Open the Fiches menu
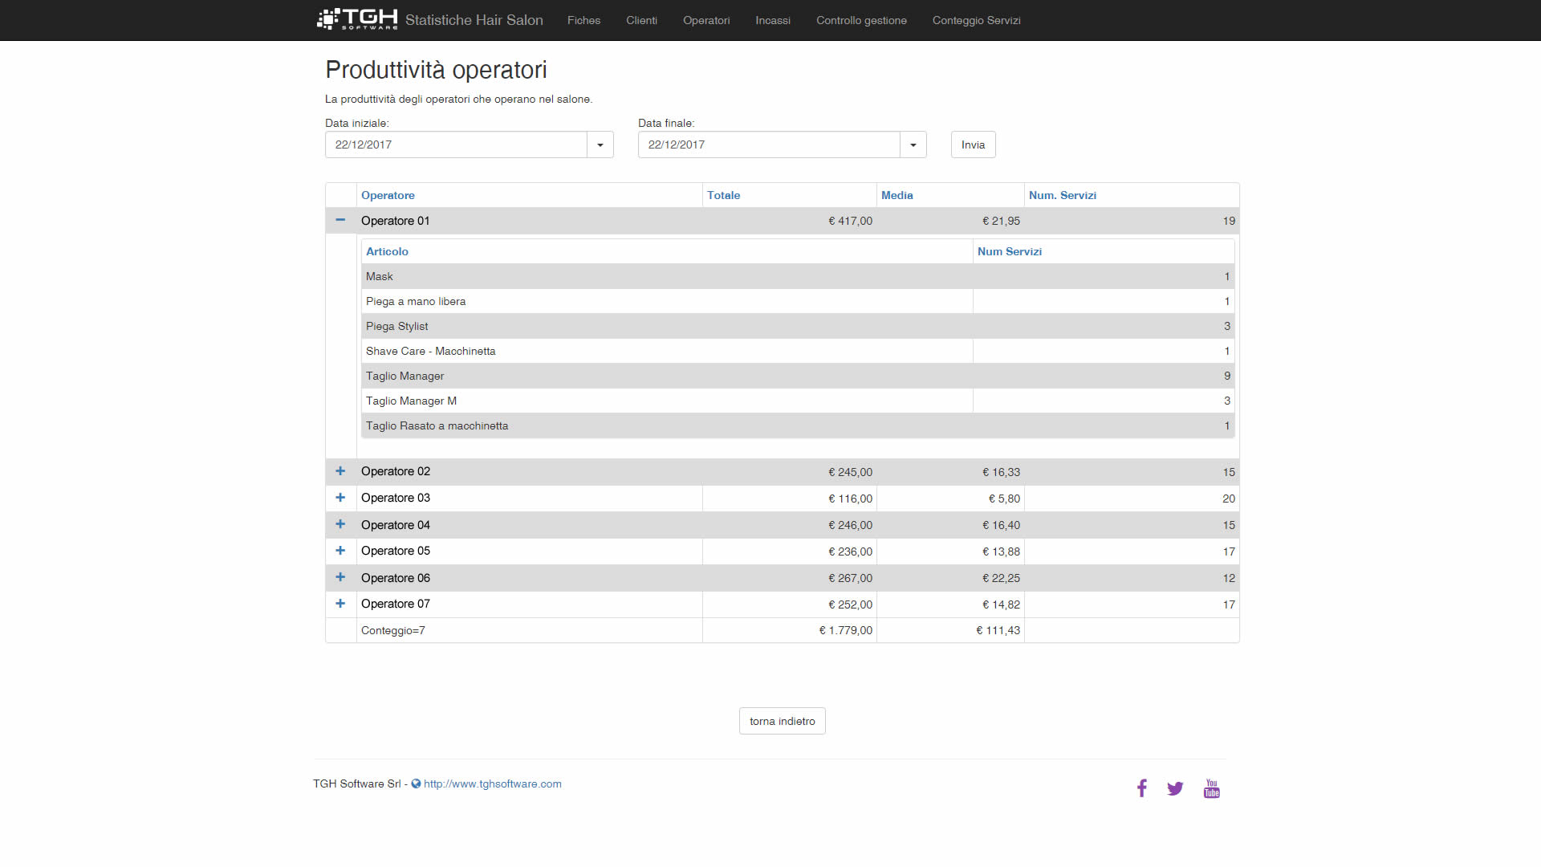The image size is (1541, 867). point(583,20)
